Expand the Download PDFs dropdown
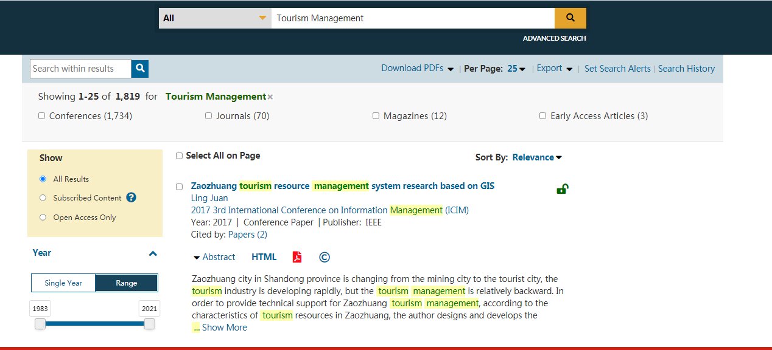This screenshot has height=350, width=772. click(x=417, y=69)
